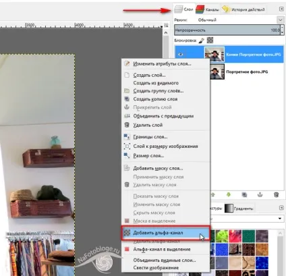Choose Альфа-канал в выделение

click(165, 249)
